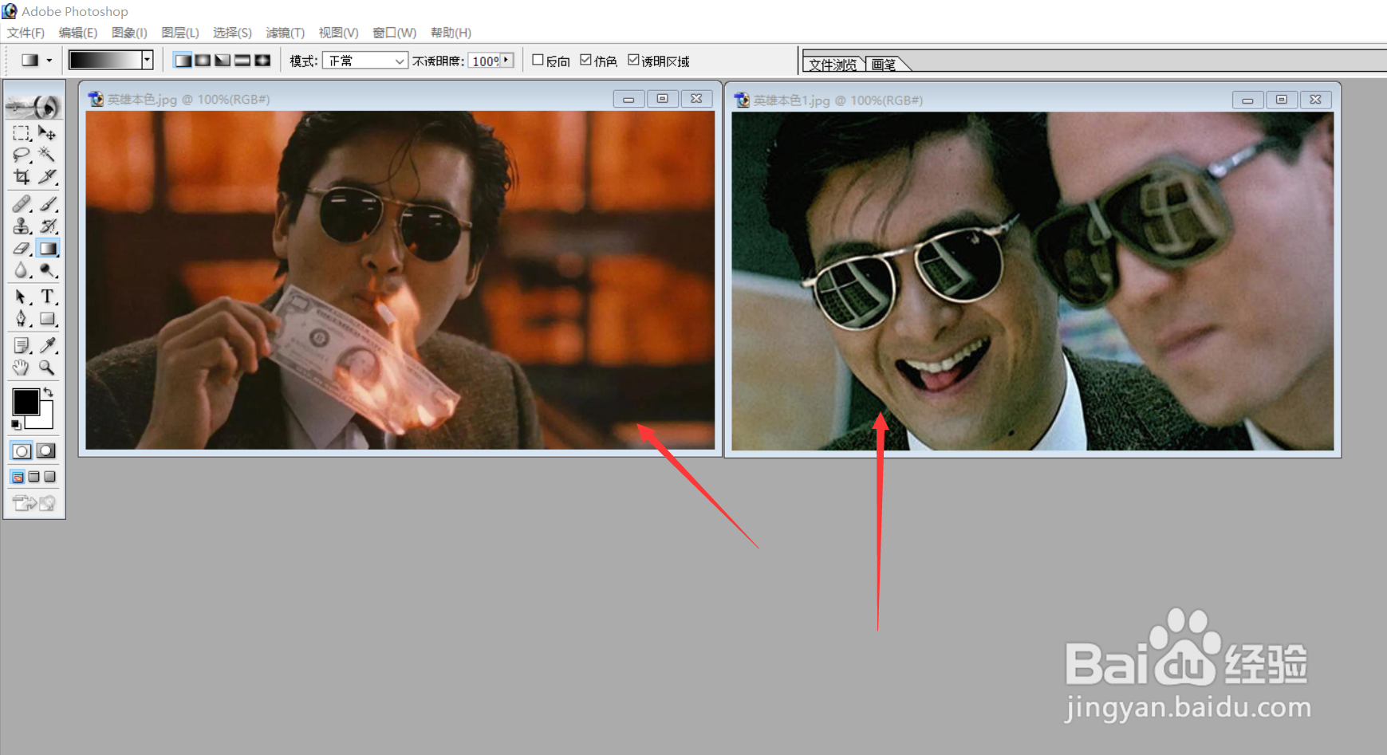Select the Move tool

(x=47, y=133)
